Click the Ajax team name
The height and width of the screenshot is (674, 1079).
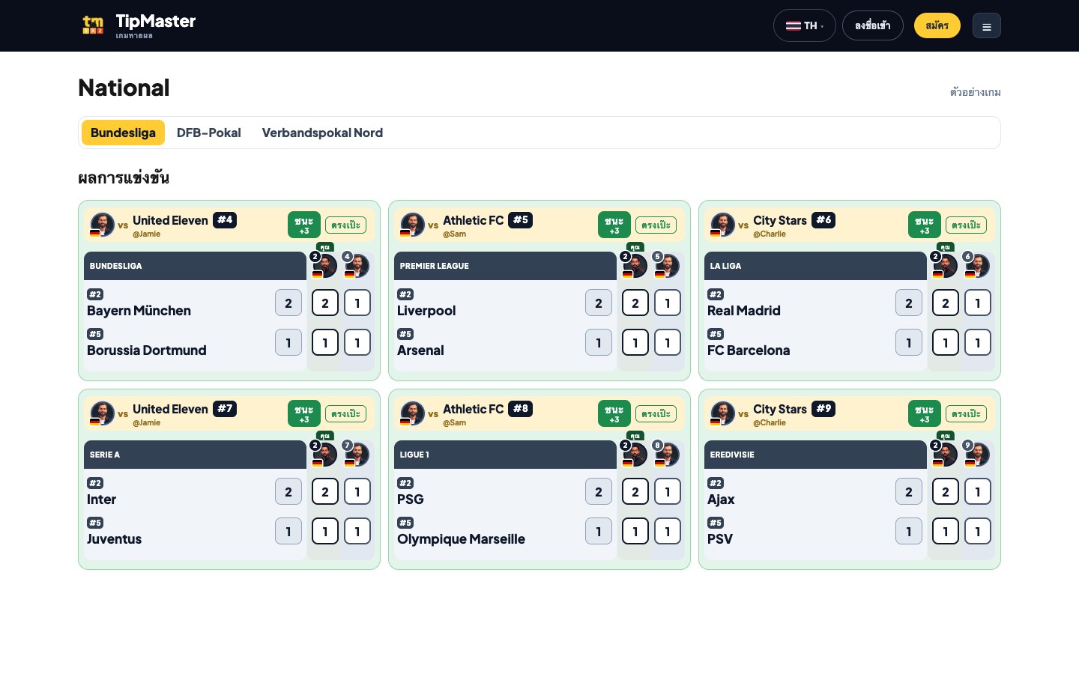(721, 499)
